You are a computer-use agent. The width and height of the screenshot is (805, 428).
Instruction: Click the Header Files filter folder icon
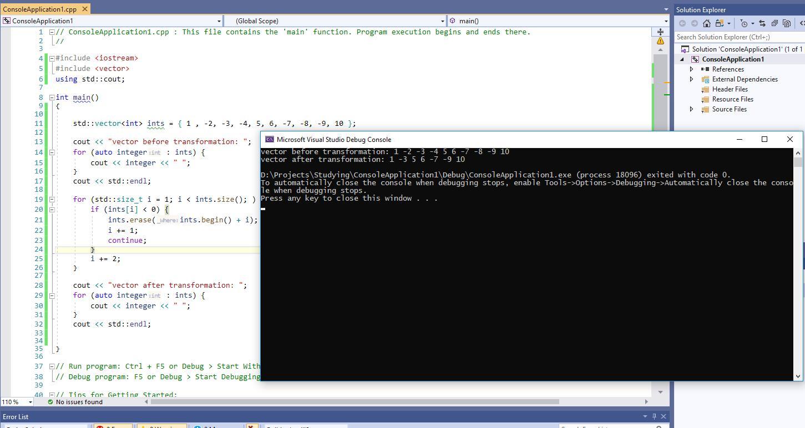(705, 89)
